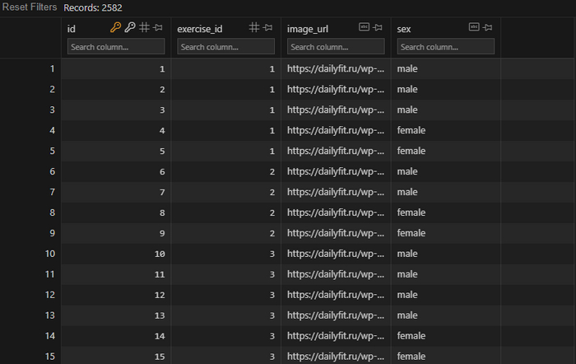
Task: Click the text type icon in image_url column
Action: click(365, 28)
